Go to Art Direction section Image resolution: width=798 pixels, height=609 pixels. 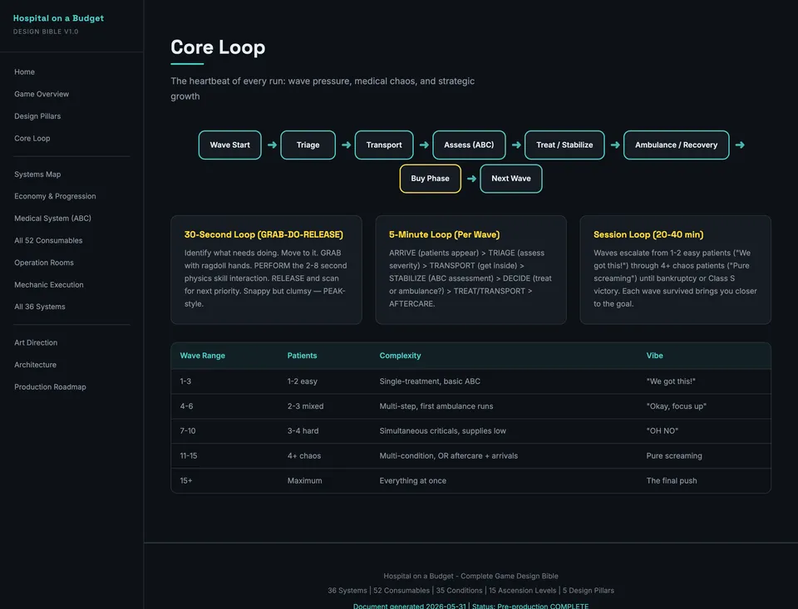click(36, 343)
